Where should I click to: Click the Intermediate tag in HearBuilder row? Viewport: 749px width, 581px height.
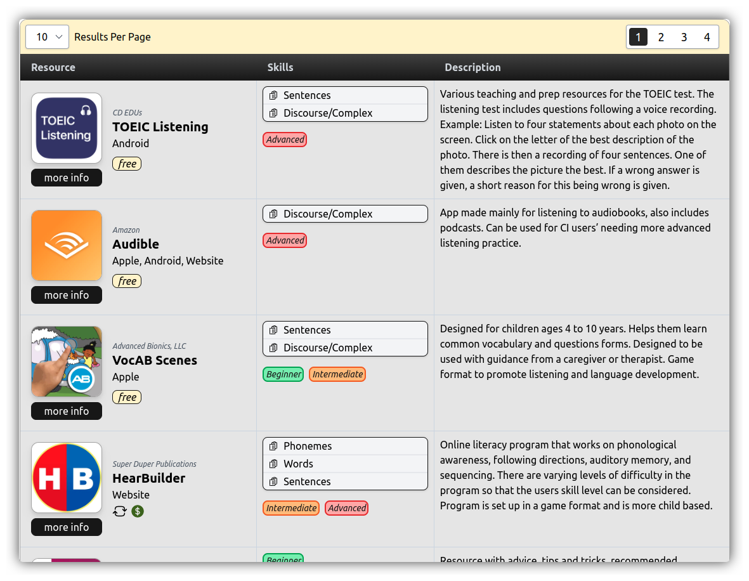[x=291, y=508]
